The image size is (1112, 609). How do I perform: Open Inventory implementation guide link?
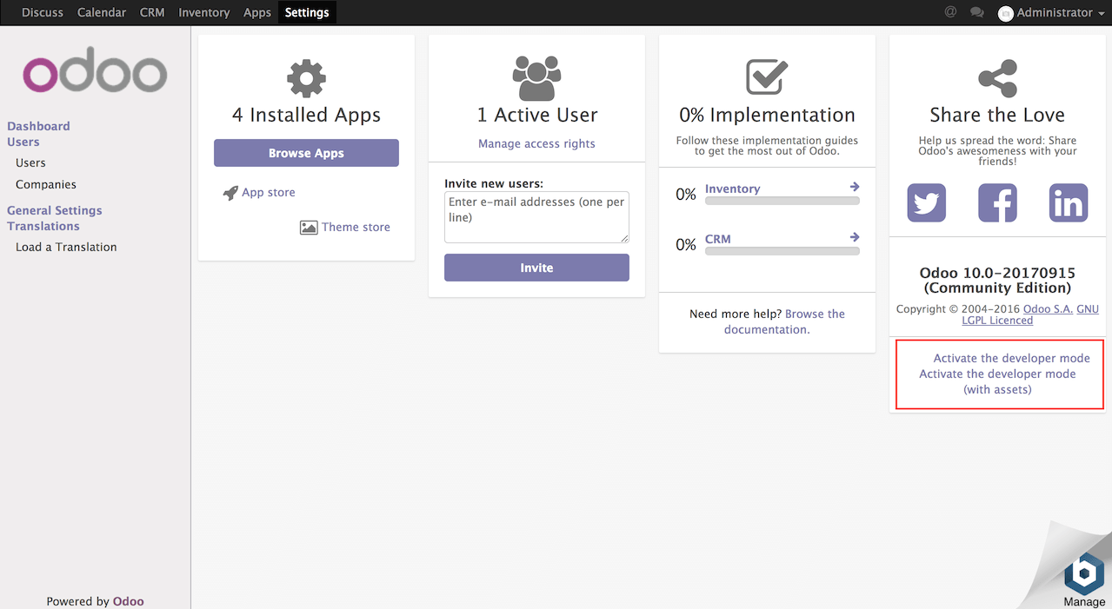point(732,189)
